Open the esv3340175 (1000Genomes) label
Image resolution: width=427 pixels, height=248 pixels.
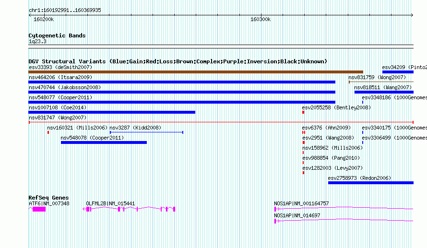coord(394,128)
